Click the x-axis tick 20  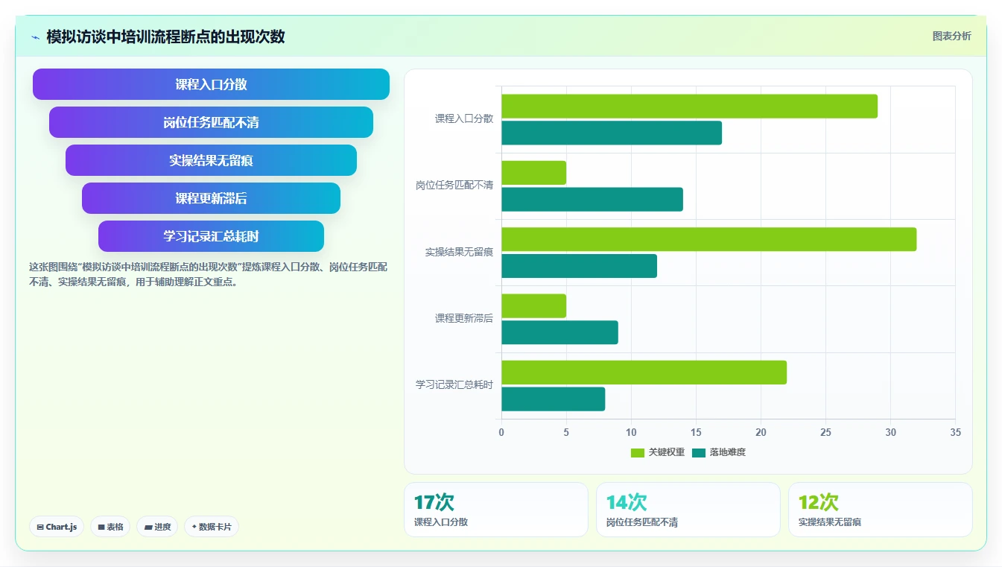[761, 432]
